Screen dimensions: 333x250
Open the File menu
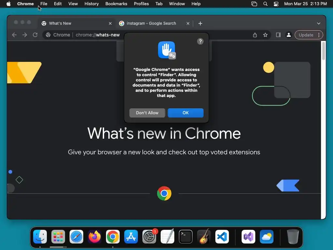click(44, 4)
